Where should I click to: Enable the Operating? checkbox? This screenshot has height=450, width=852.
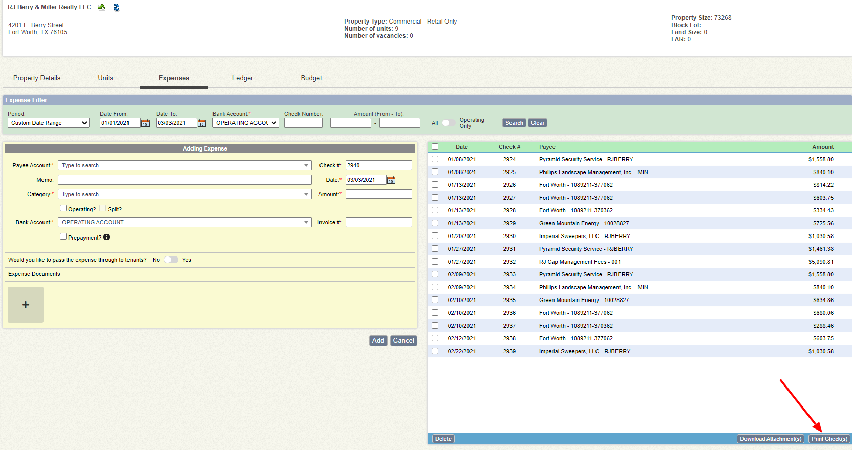(x=63, y=208)
